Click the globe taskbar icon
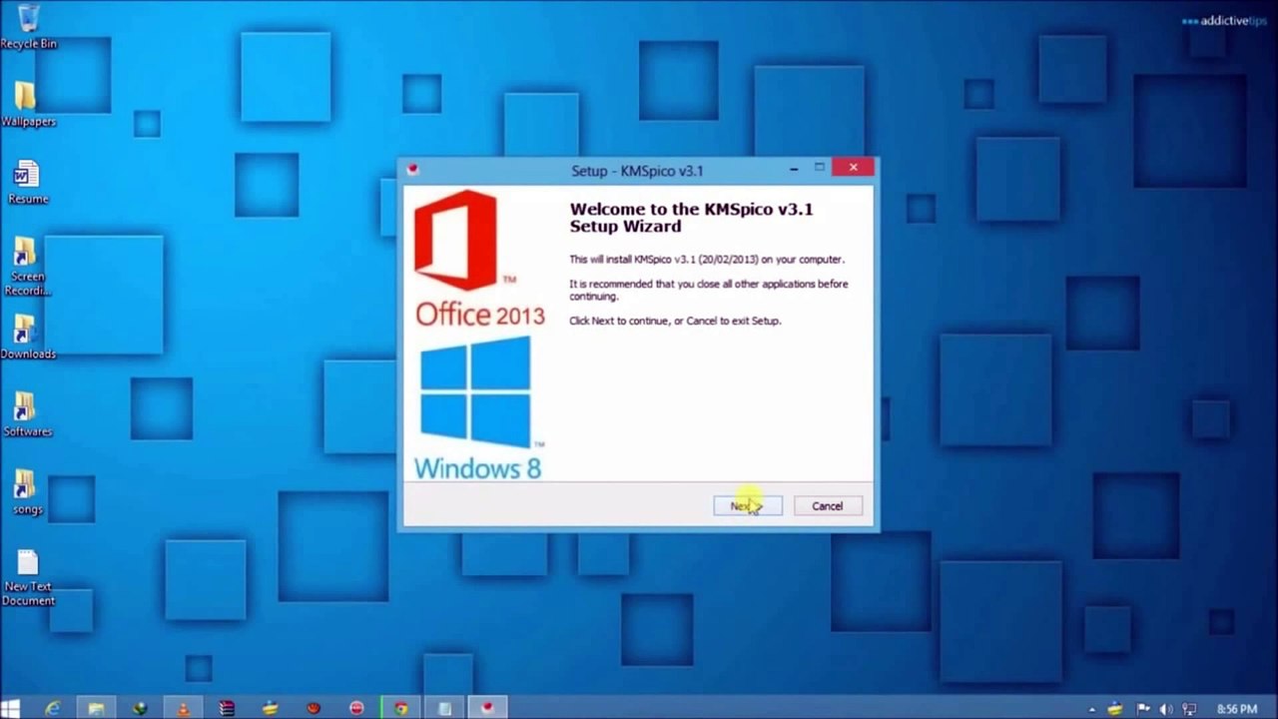 click(140, 709)
